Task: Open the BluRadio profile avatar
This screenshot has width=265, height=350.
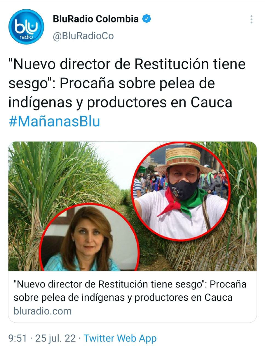Action: 26,27
